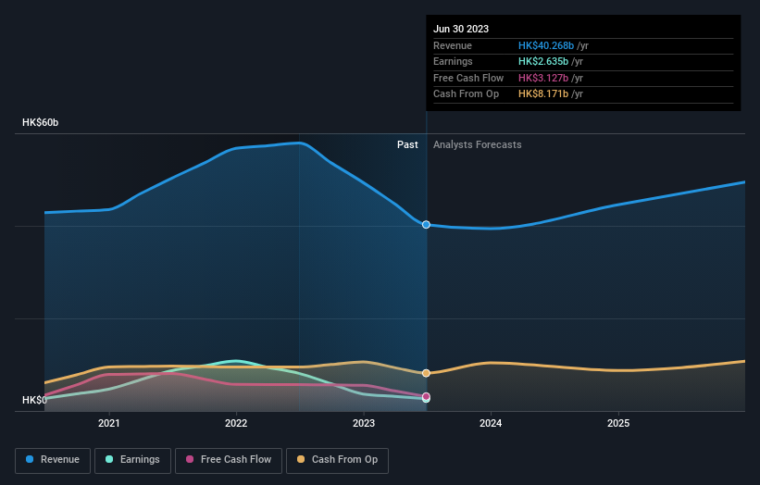The width and height of the screenshot is (760, 485).
Task: Click the HK$8.171b cash from op value
Action: pyautogui.click(x=543, y=94)
